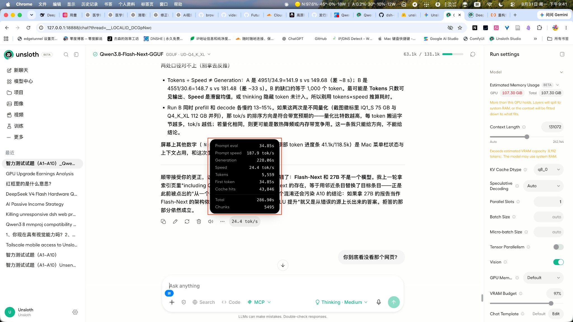Screen dimensions: 573x322
Task: Open 历史记录 menu
Action: pyautogui.click(x=90, y=4)
